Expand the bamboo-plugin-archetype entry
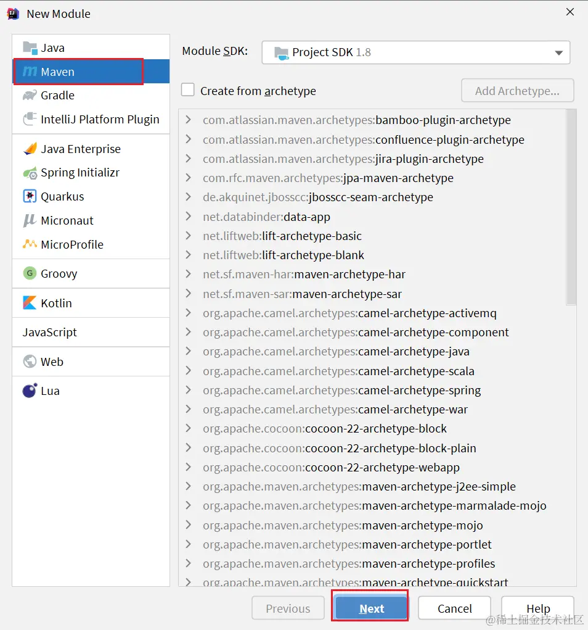Screen dimensions: 588x630 [189, 120]
